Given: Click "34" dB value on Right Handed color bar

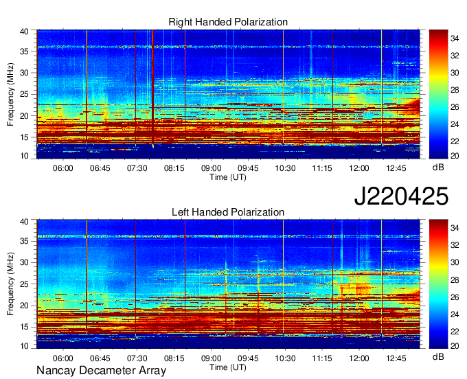Looking at the screenshot, I should tap(455, 38).
